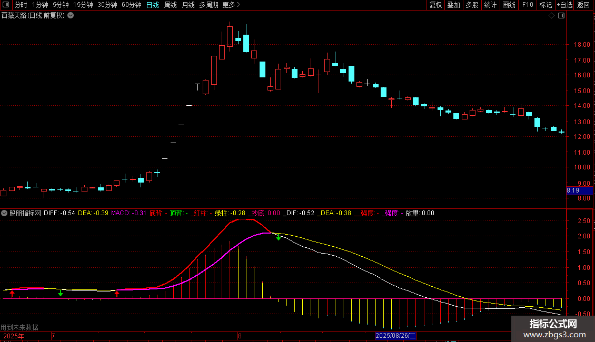This screenshot has width=595, height=342.
Task: Toggle the right side panel icon
Action: click(561, 16)
